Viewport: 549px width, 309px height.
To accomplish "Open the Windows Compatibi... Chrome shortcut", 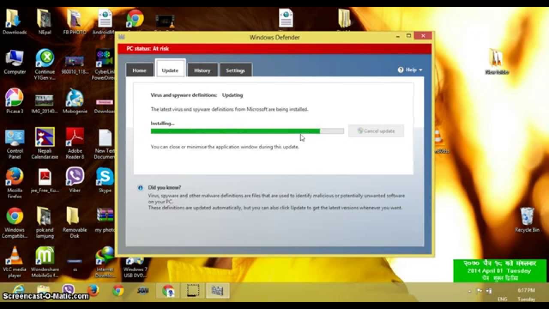I will (15, 222).
